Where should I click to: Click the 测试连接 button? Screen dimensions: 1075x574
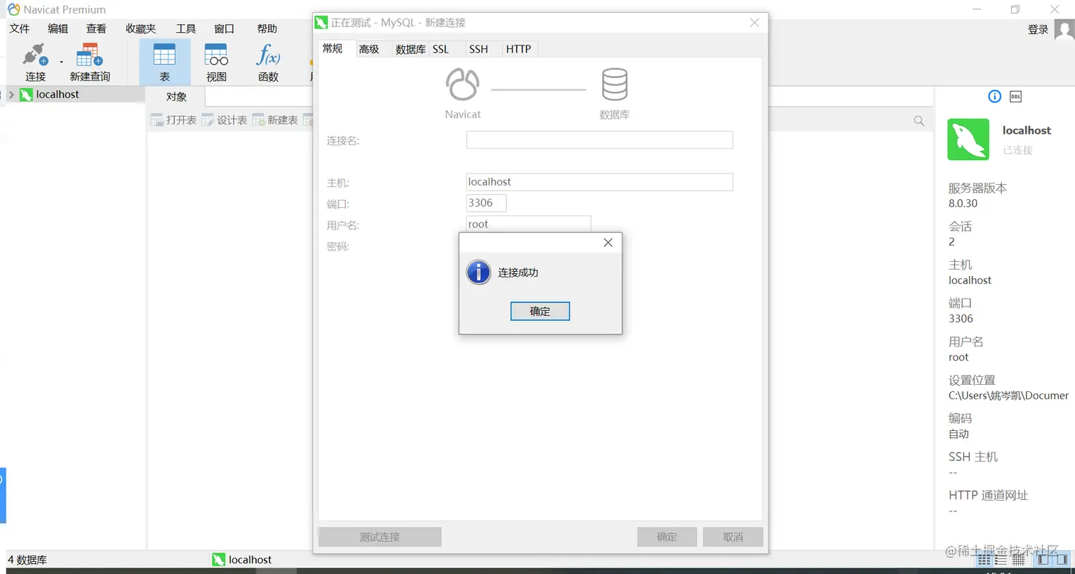click(x=380, y=537)
